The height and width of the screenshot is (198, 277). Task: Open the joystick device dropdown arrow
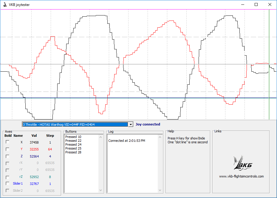[x=131, y=124]
